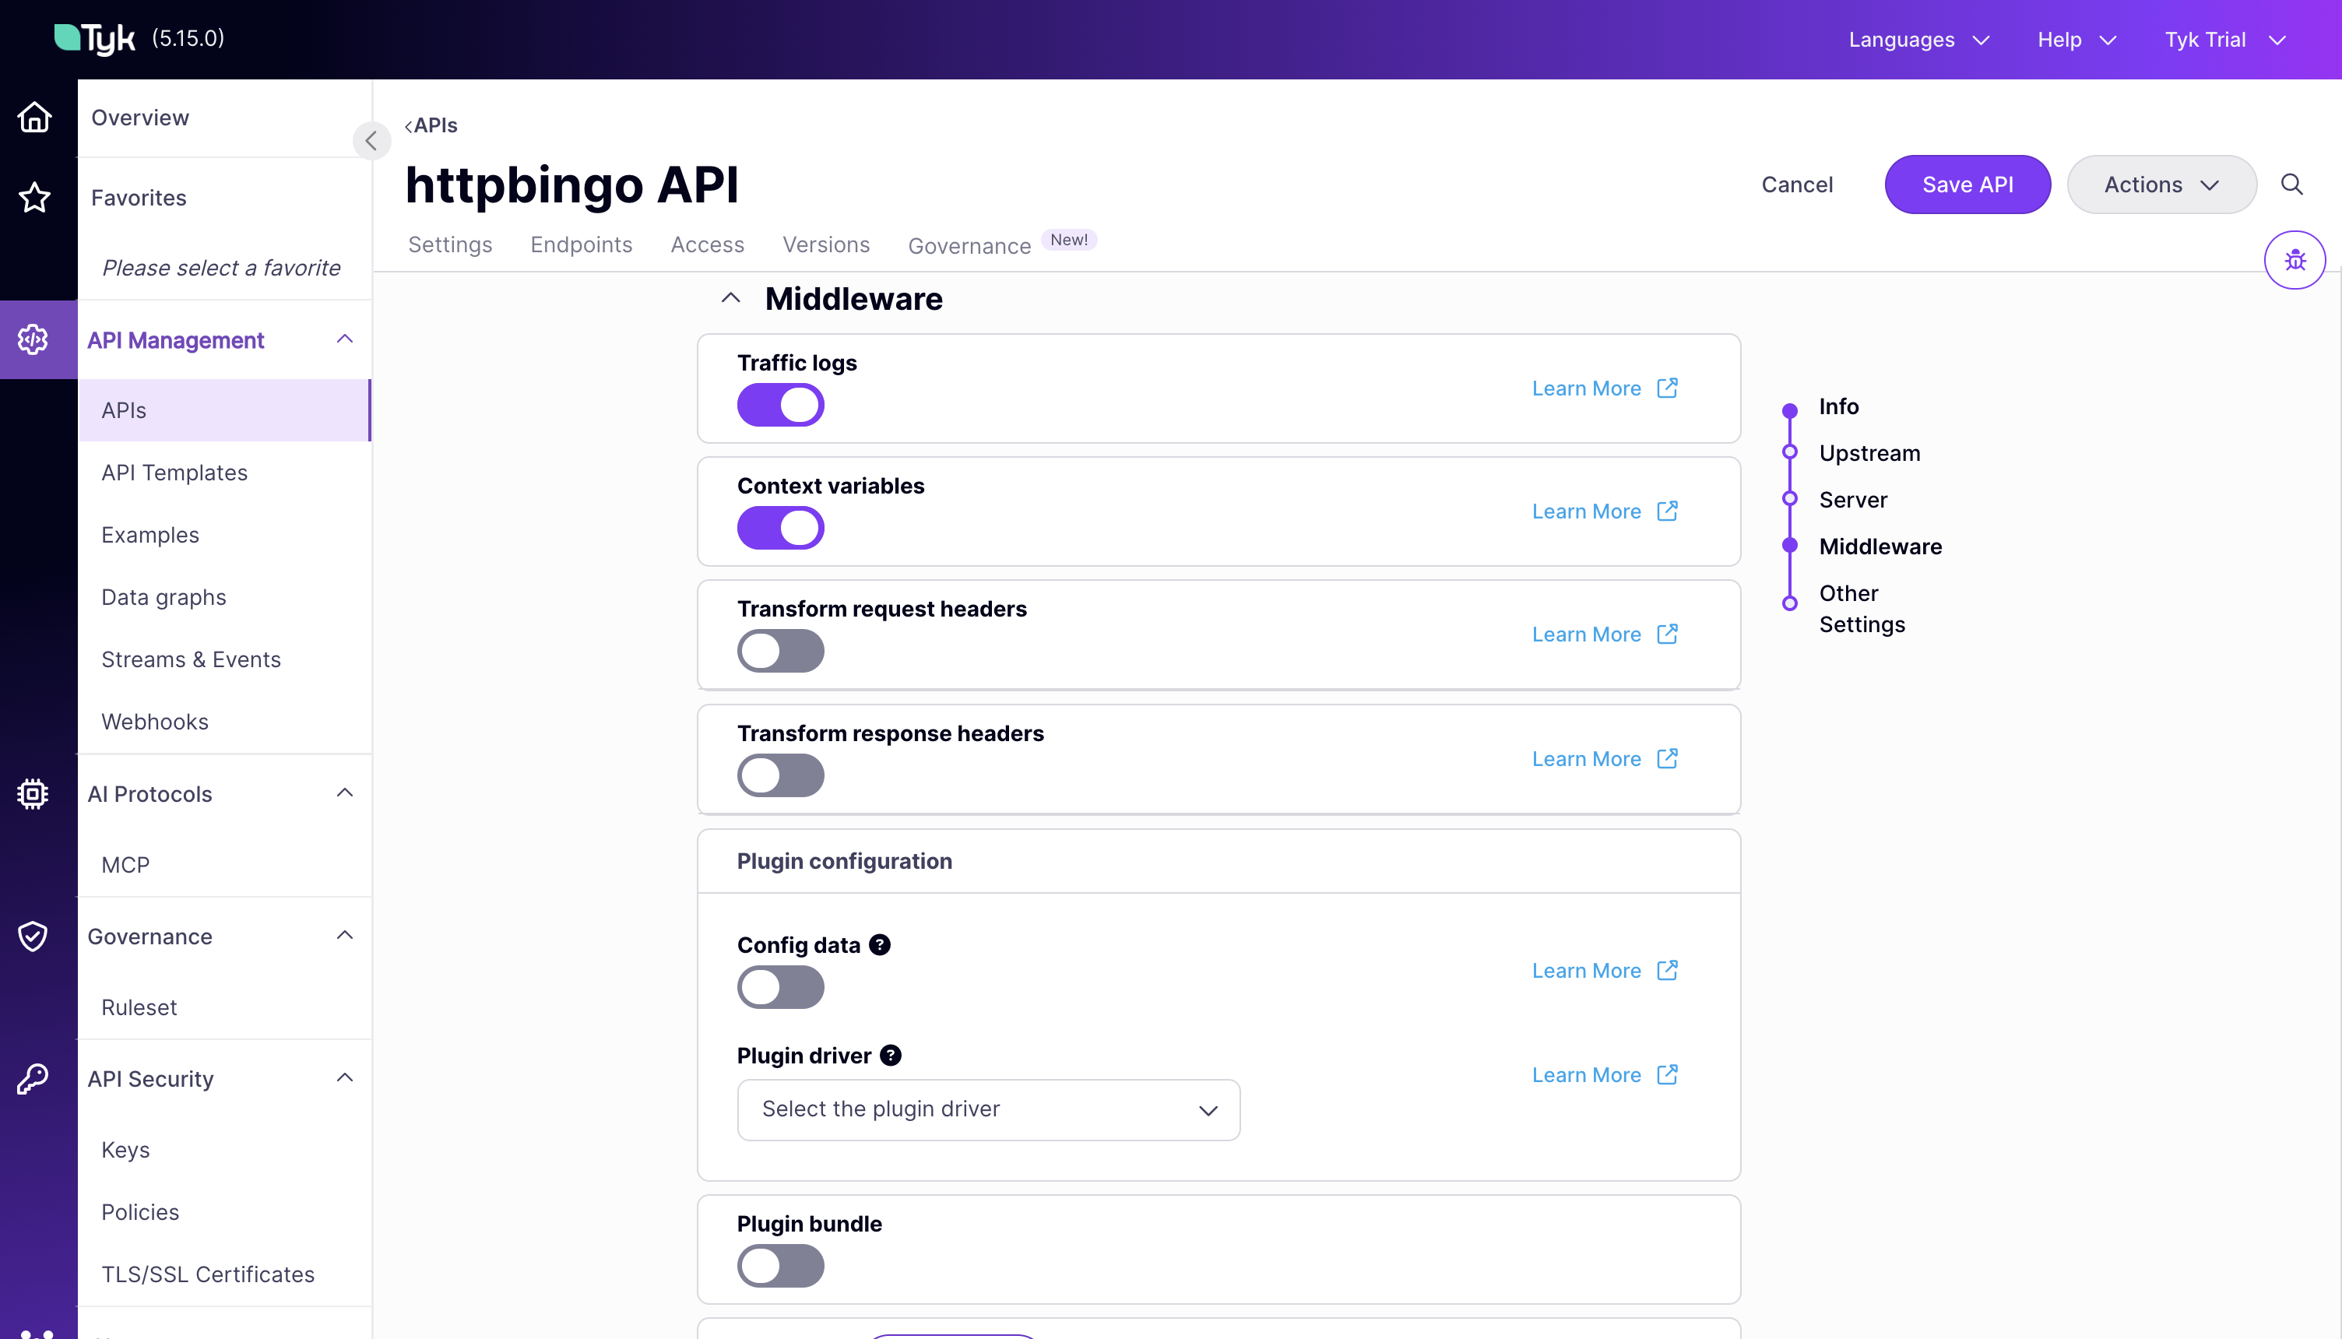Click external link icon for Traffic logs

pyautogui.click(x=1667, y=387)
